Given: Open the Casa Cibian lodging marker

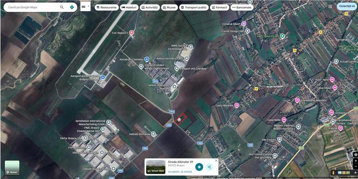Looking at the screenshot, I should (x=335, y=88).
